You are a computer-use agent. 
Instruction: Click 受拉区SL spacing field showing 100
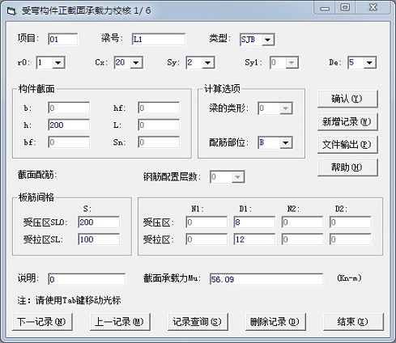click(x=99, y=239)
